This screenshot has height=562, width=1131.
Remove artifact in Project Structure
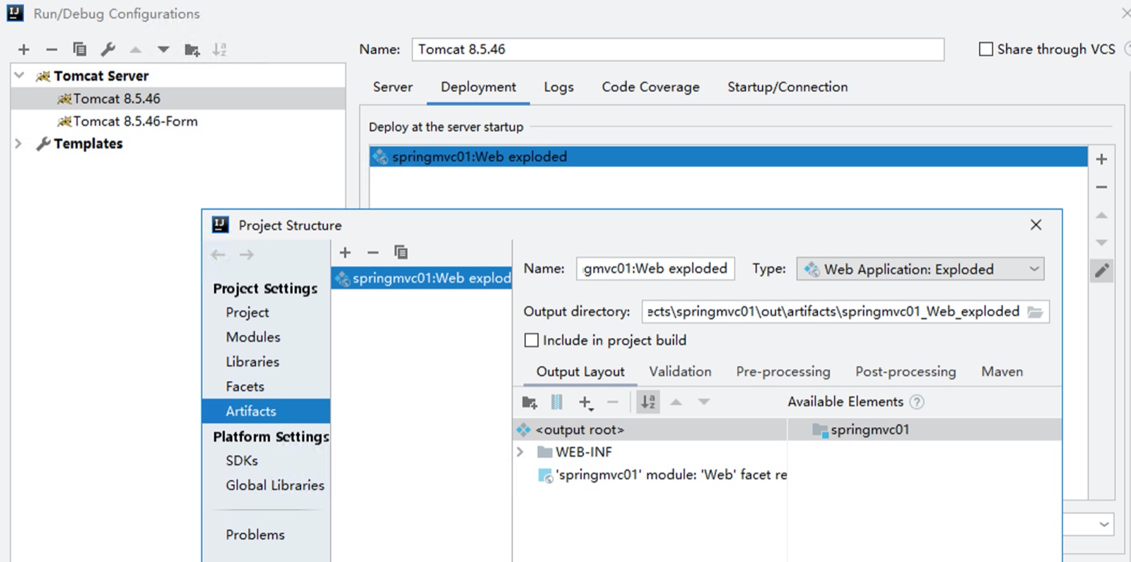[x=373, y=252]
